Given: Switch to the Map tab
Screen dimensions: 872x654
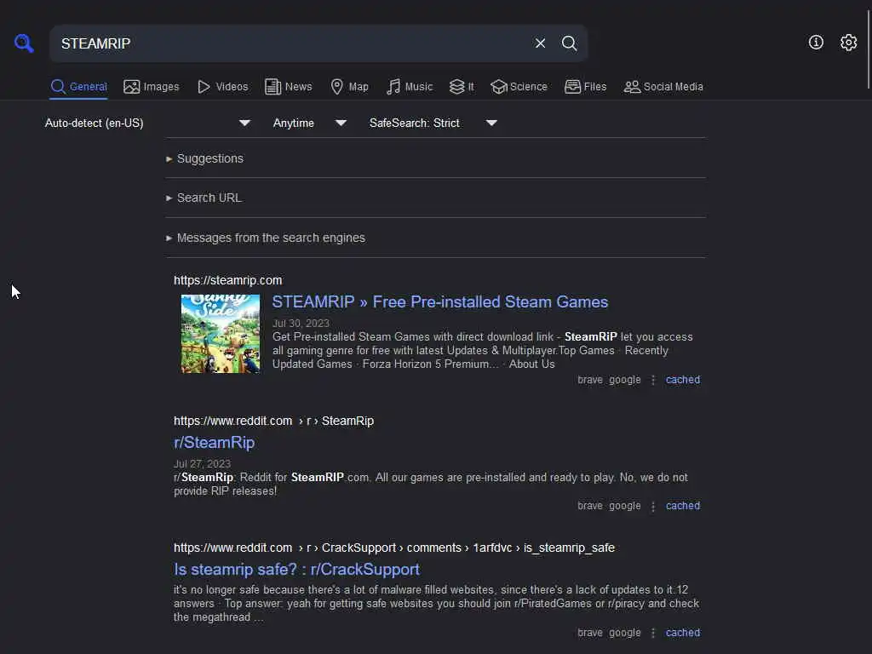Looking at the screenshot, I should (x=350, y=87).
